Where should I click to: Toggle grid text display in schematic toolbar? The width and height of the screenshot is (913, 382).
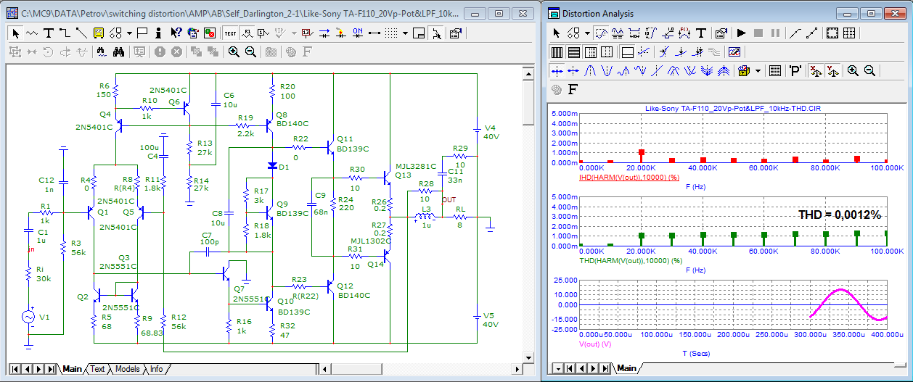pyautogui.click(x=230, y=33)
